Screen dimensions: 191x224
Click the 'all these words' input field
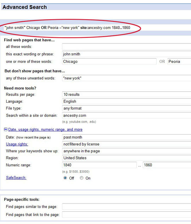127,47
